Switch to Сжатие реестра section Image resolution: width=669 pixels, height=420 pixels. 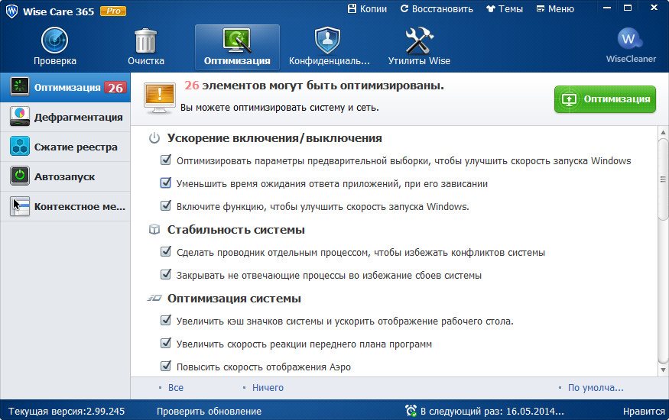tap(65, 147)
